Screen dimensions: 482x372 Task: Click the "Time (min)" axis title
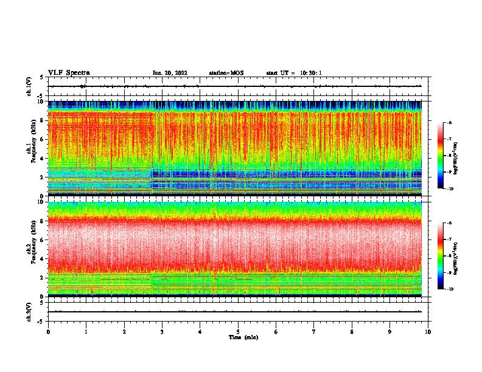click(x=243, y=337)
